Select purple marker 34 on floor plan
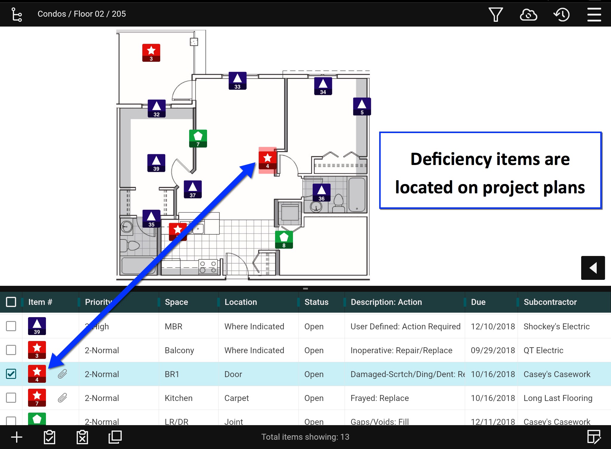611x449 pixels. pyautogui.click(x=323, y=86)
